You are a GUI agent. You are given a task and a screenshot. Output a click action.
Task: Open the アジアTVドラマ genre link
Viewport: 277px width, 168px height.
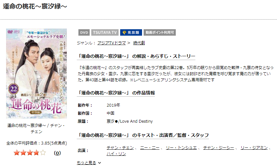coord(112,43)
